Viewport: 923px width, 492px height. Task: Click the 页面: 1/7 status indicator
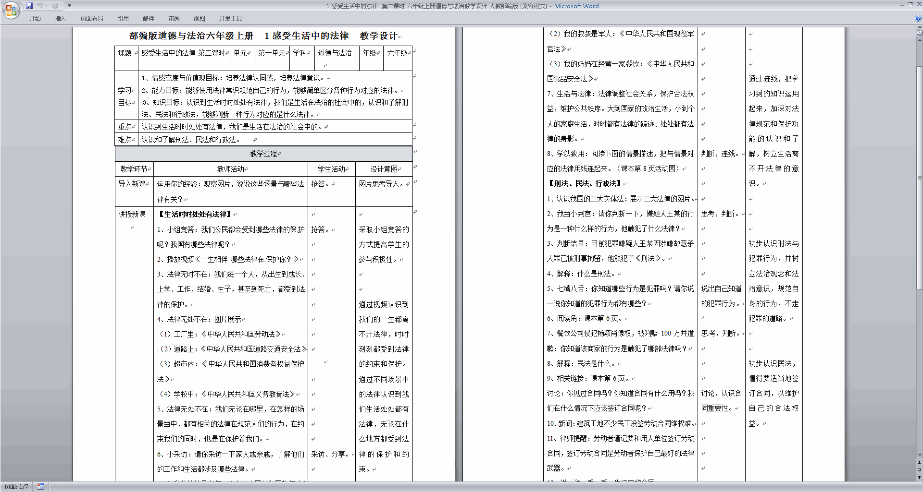pyautogui.click(x=16, y=487)
